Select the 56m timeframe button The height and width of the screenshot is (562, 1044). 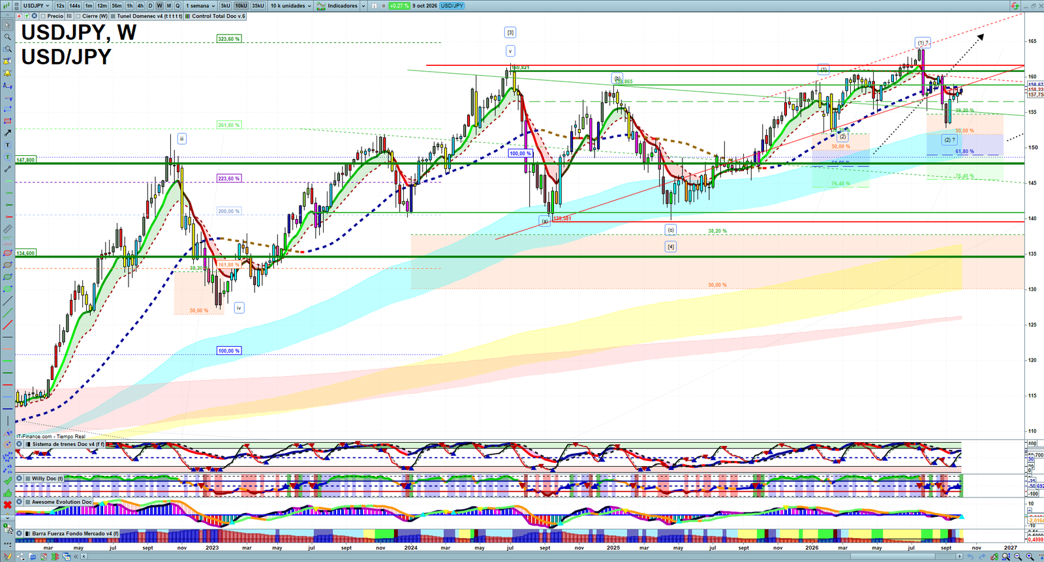tap(117, 6)
